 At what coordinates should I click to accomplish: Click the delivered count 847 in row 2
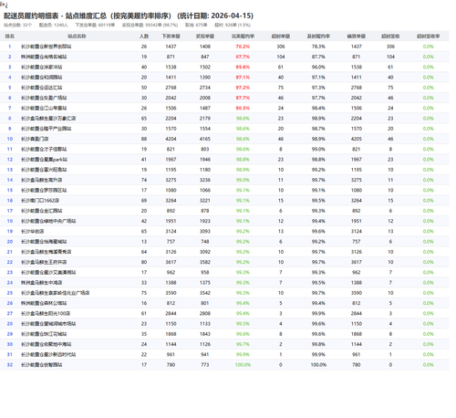(x=205, y=57)
